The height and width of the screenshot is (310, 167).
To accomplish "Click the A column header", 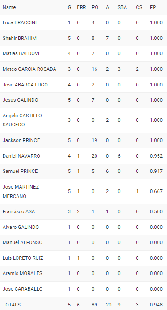I will 107,7.
